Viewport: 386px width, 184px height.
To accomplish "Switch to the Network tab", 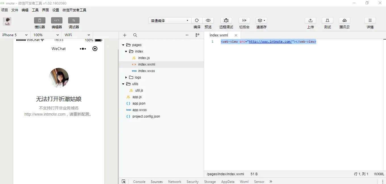I will point(175,181).
